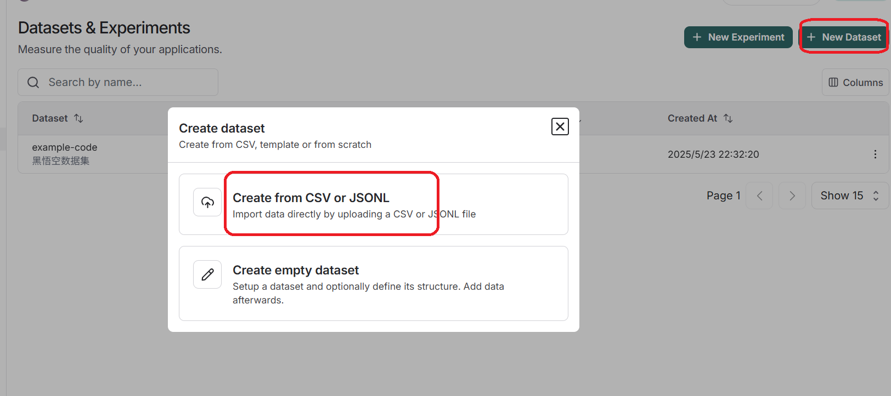891x396 pixels.
Task: Click the 2025/5/23 22:32:20 timestamp cell
Action: [713, 154]
